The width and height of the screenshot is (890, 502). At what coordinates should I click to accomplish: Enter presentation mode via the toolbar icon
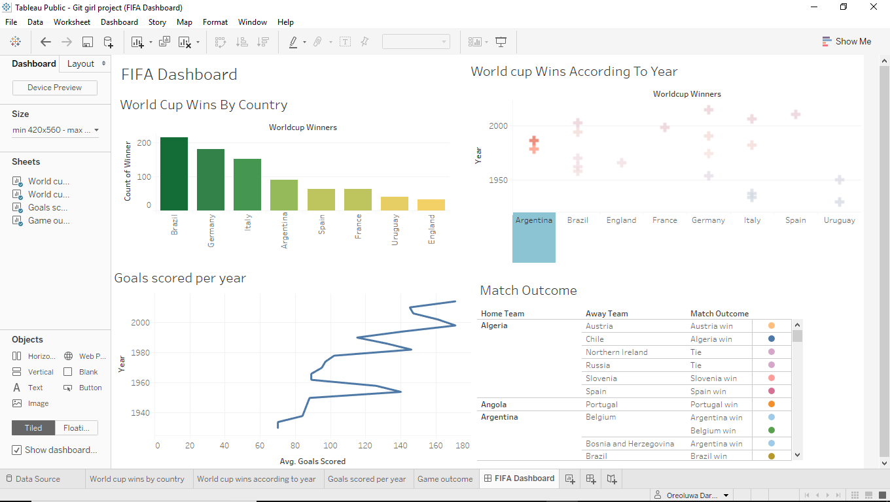[501, 41]
